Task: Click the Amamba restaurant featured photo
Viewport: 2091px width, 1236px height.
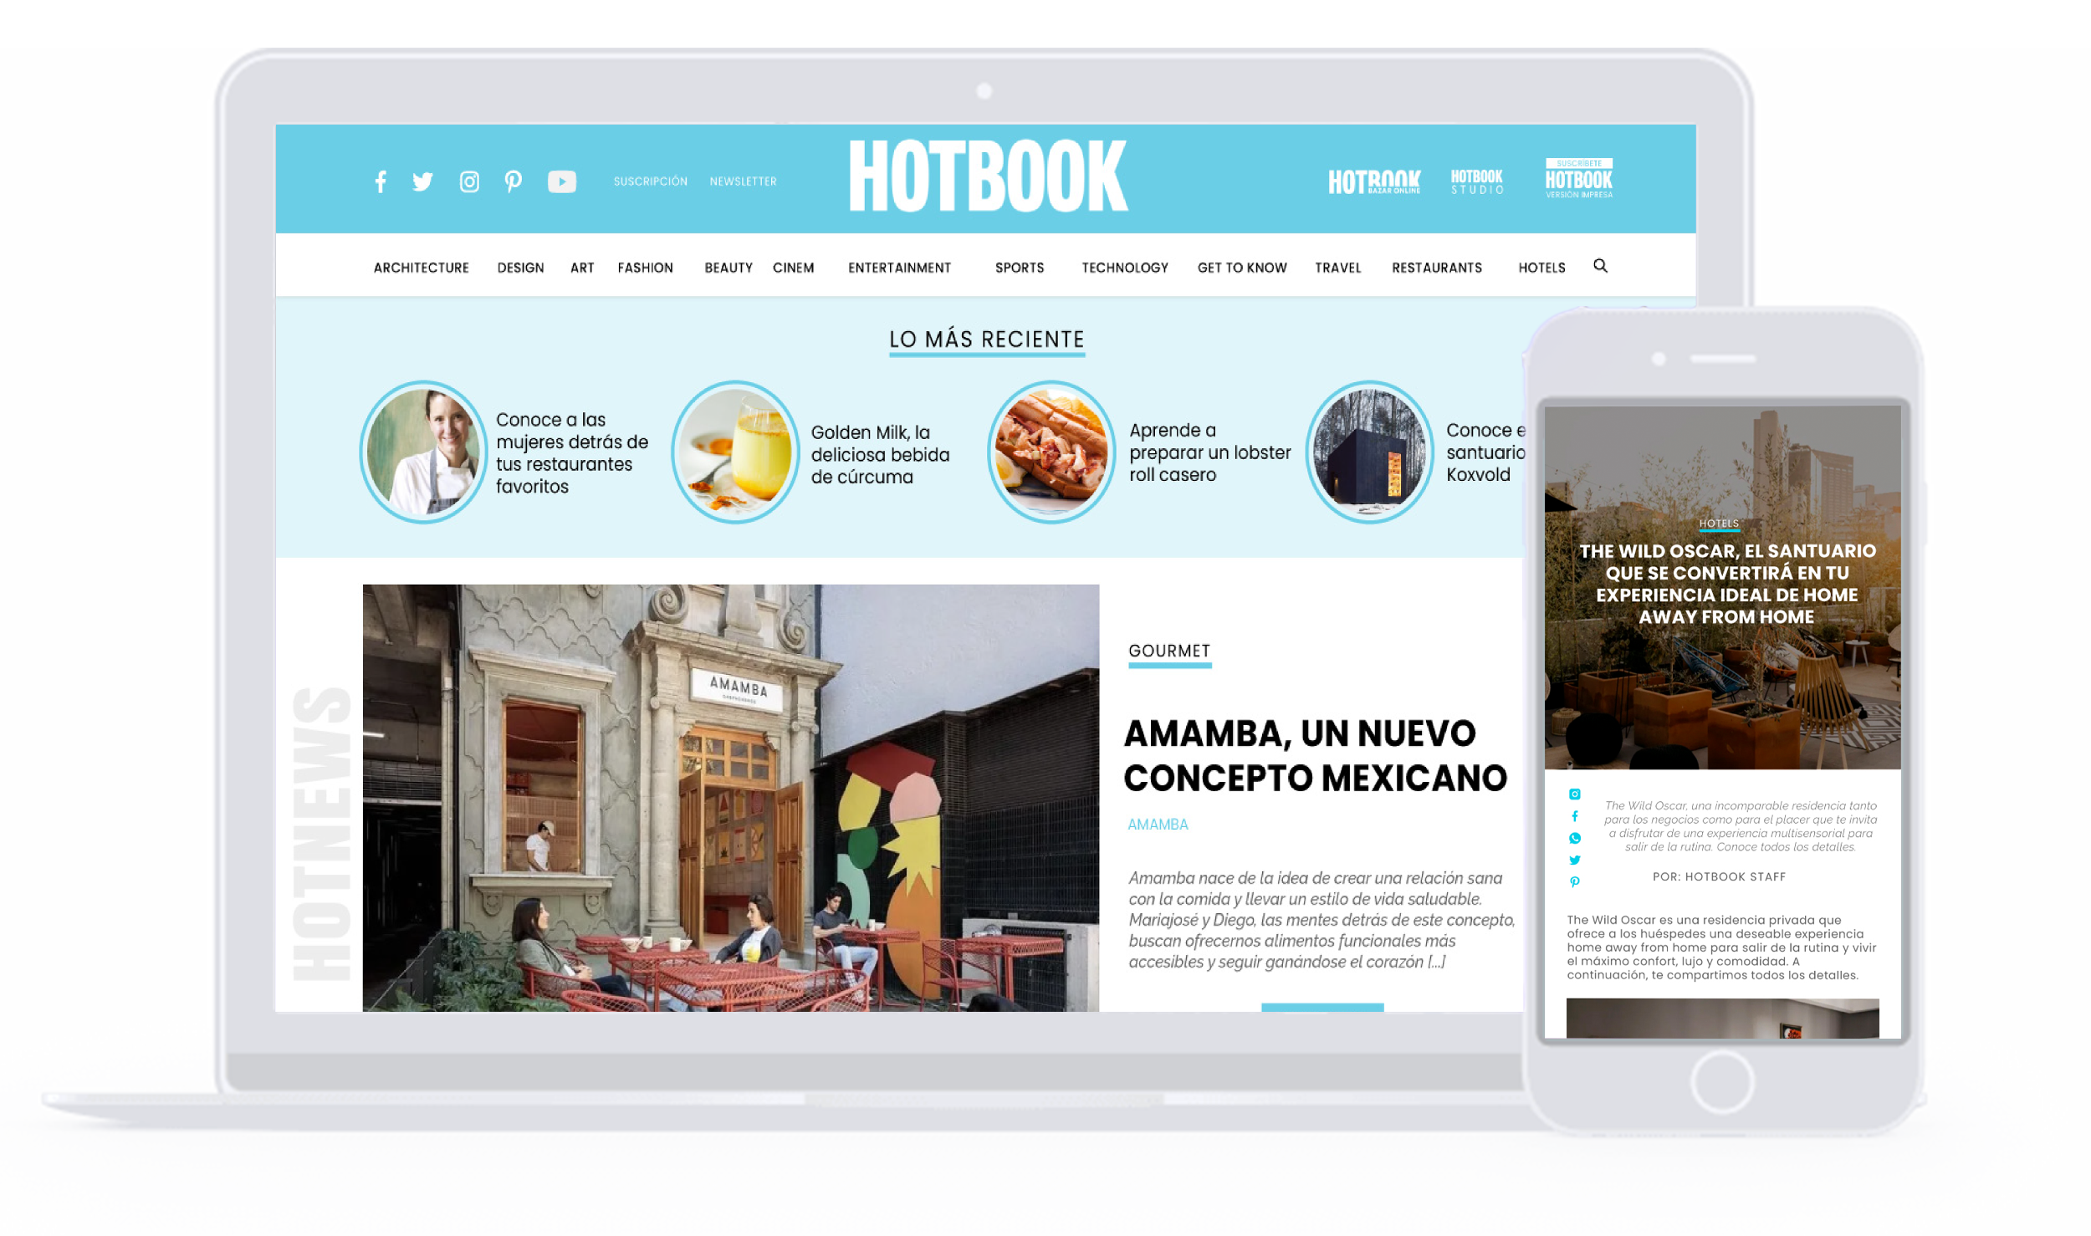Action: pyautogui.click(x=731, y=798)
